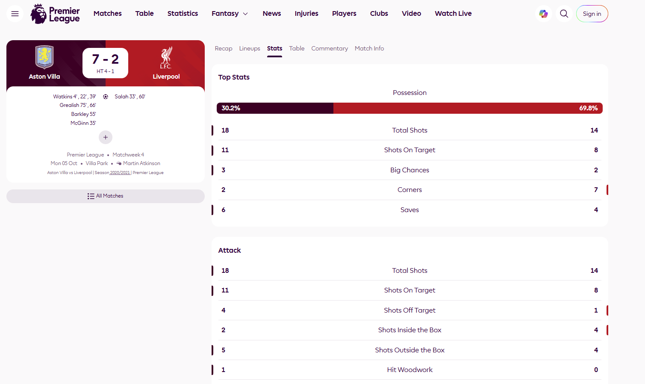Click the 7 - 2 score box

(x=106, y=63)
